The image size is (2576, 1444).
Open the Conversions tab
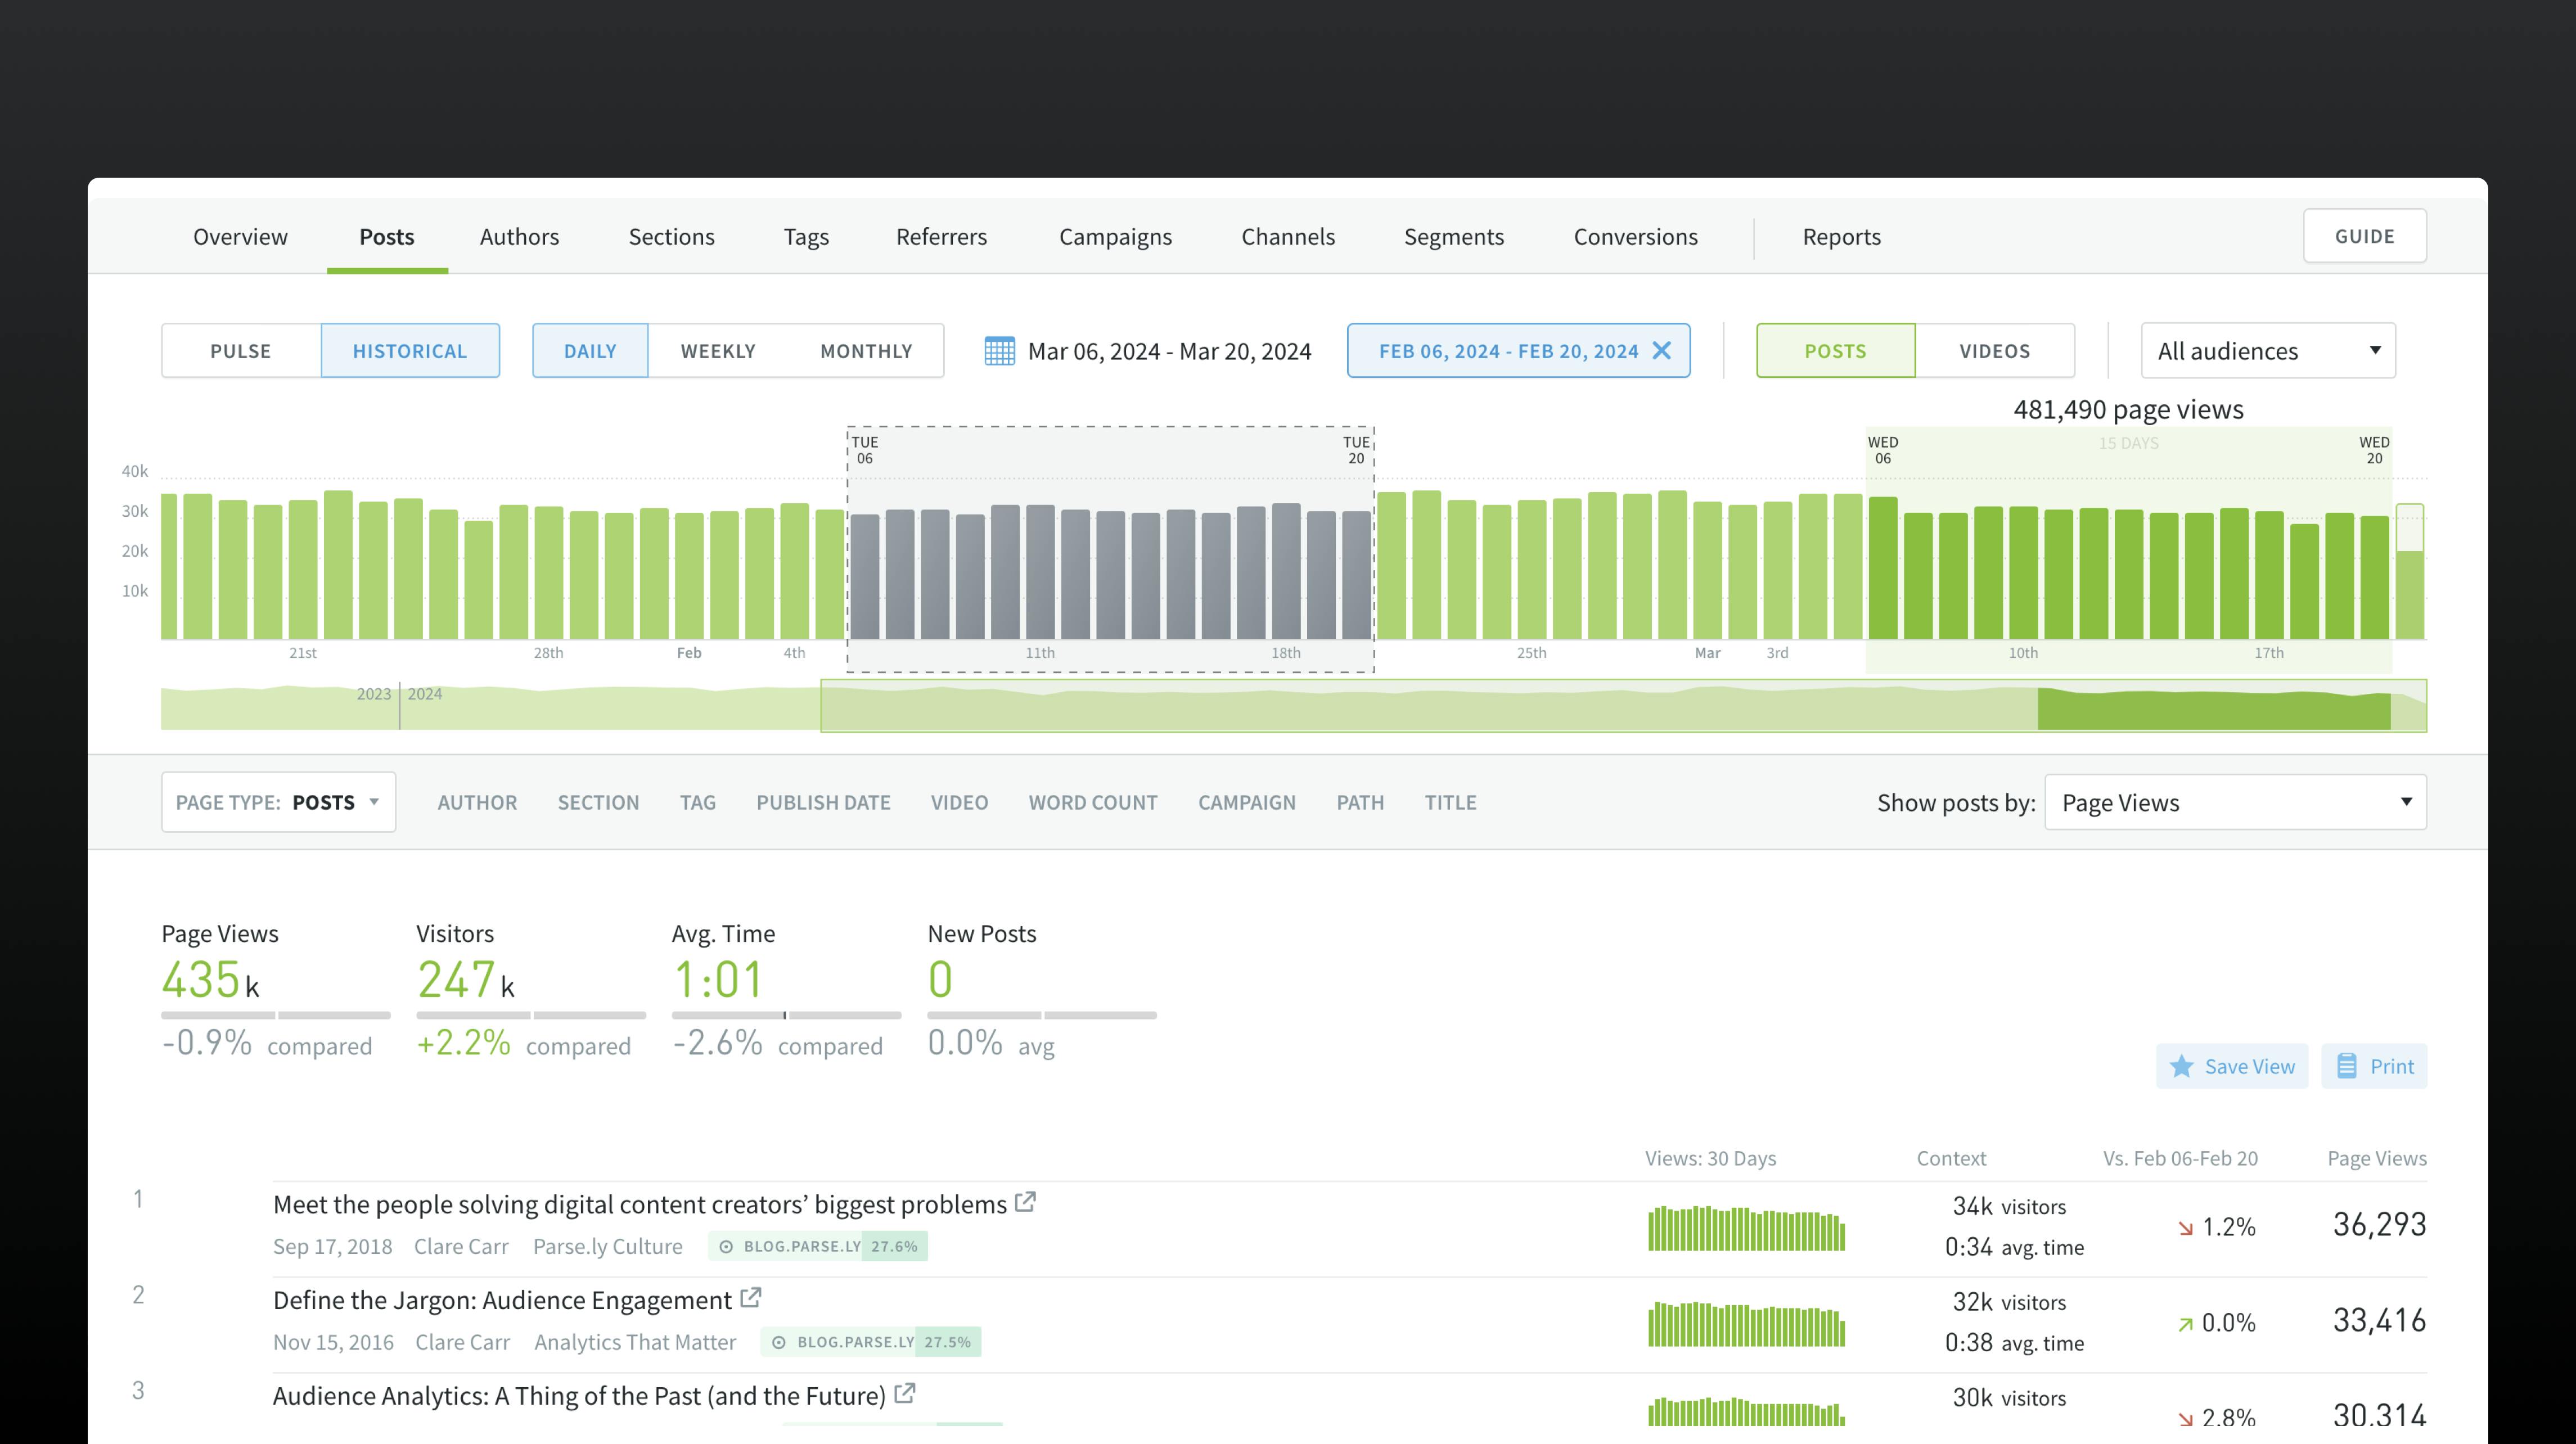click(1635, 237)
